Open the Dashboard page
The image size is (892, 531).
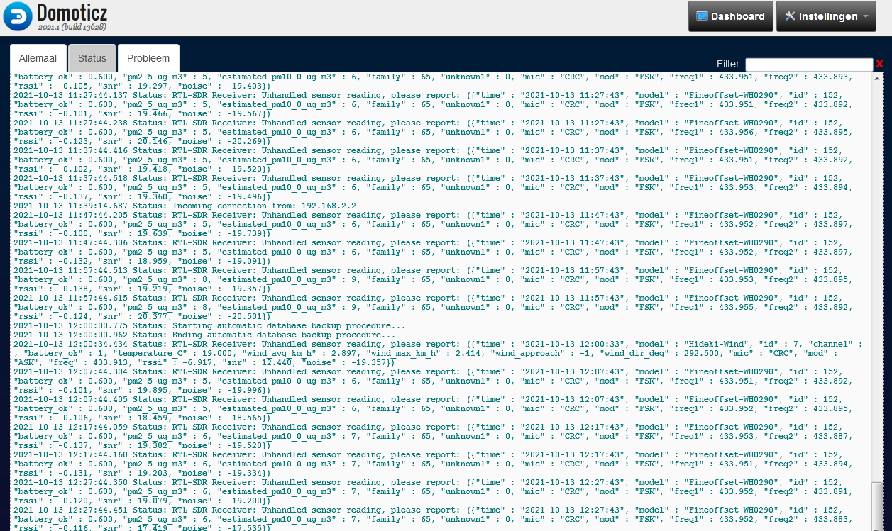click(730, 16)
